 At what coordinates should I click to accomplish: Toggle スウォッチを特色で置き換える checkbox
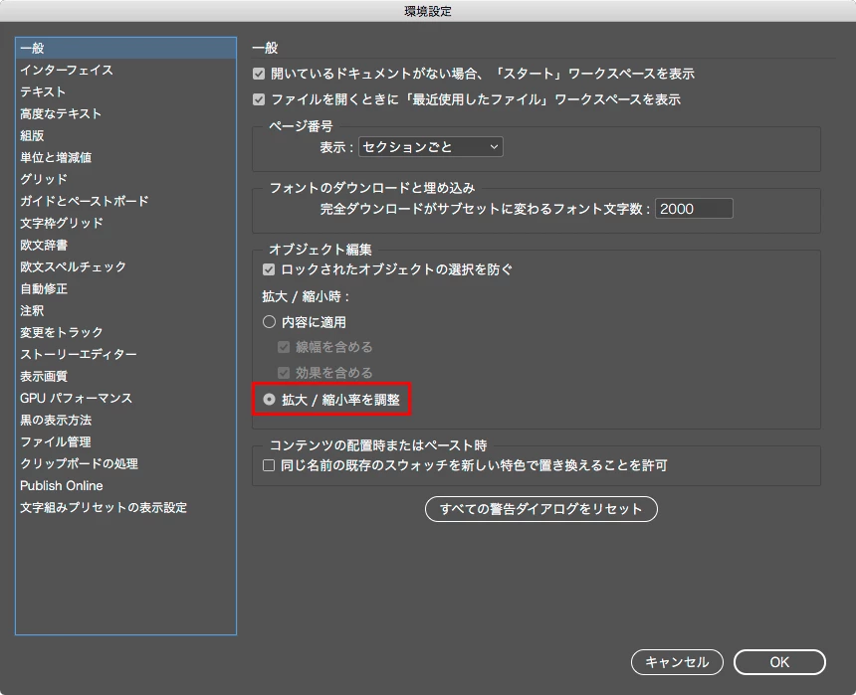coord(269,465)
